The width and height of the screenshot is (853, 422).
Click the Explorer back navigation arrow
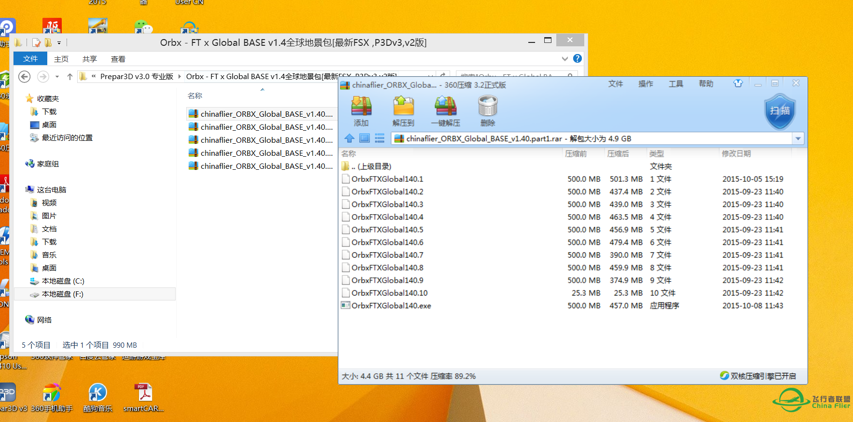pos(25,76)
